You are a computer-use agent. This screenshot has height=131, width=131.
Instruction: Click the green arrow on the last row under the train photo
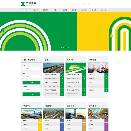(x=106, y=90)
